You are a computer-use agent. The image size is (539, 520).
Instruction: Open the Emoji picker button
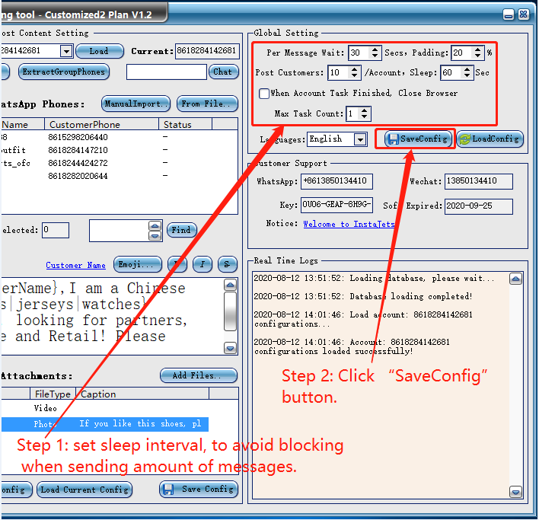(x=138, y=264)
